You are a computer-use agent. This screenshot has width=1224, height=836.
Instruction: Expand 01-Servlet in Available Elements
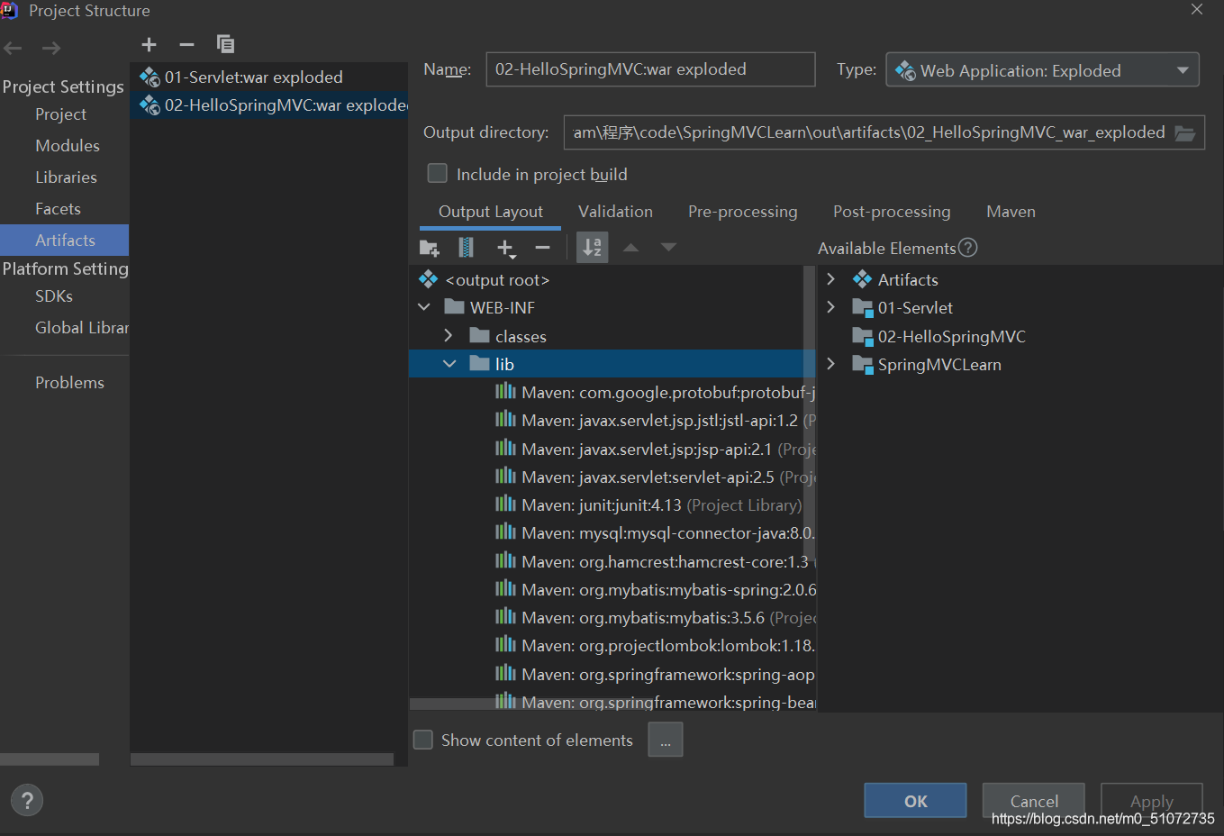830,307
